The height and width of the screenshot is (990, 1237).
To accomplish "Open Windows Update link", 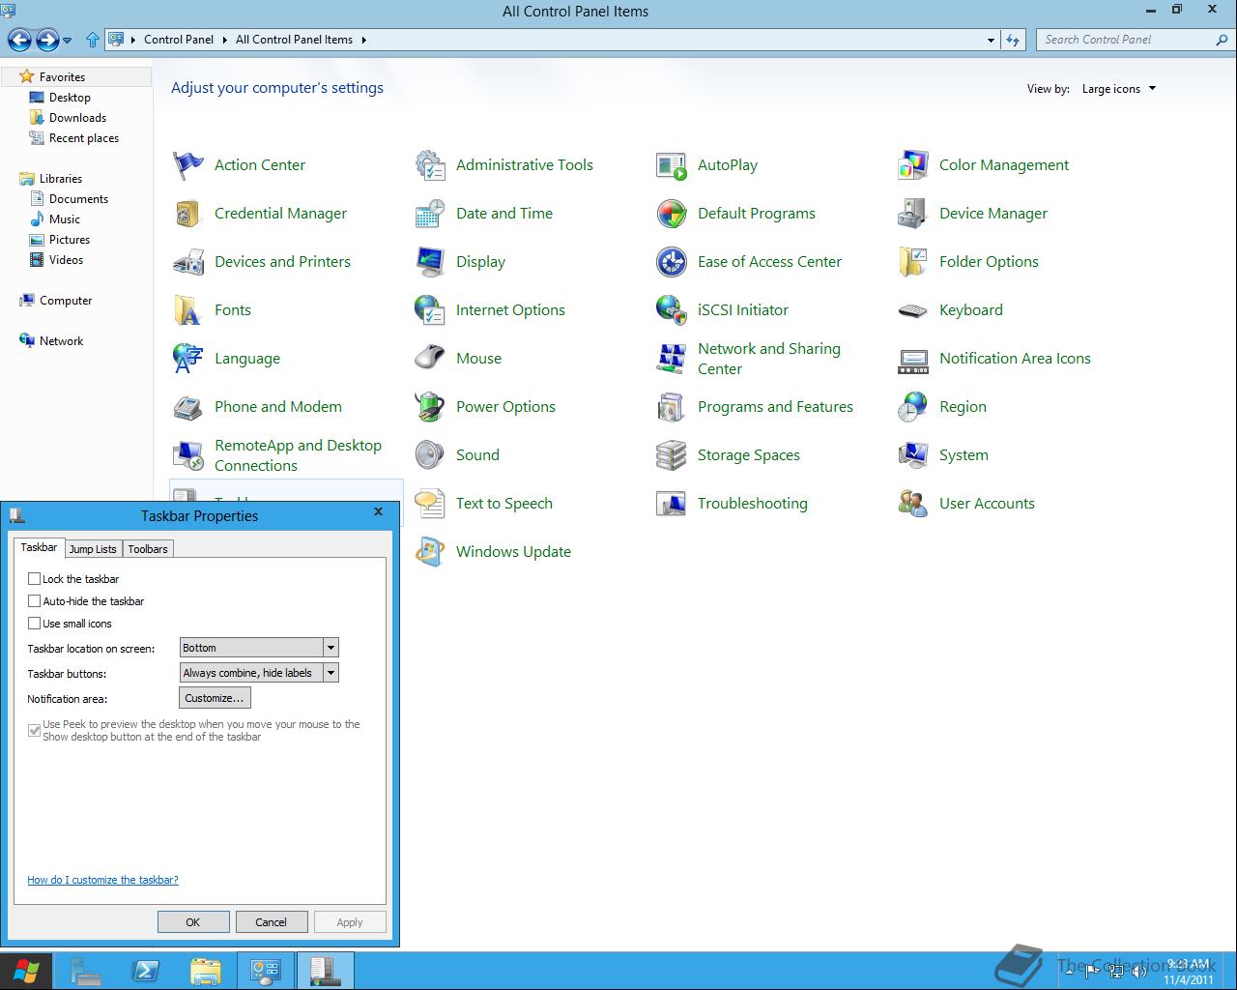I will 513,552.
